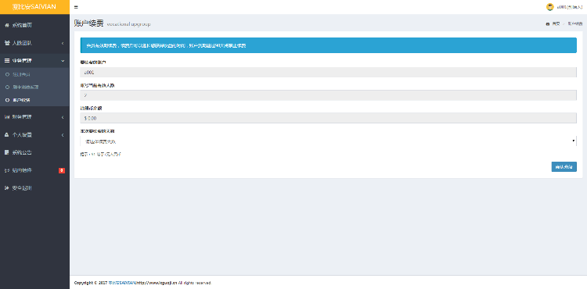Click the blue confirm button
This screenshot has height=289, width=587.
(564, 167)
